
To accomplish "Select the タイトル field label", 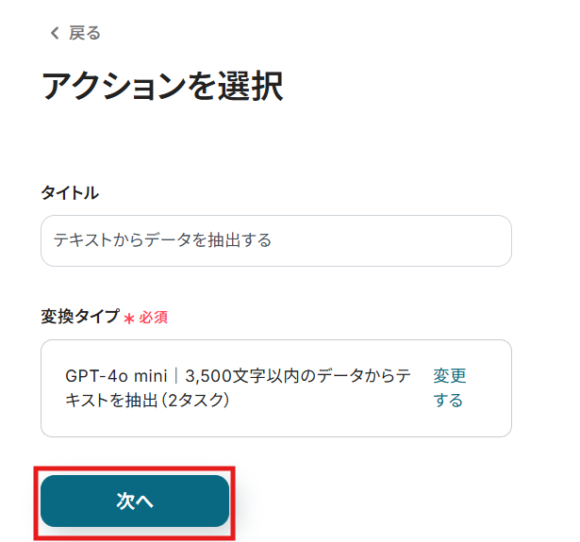I will (70, 192).
